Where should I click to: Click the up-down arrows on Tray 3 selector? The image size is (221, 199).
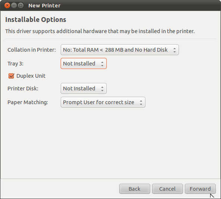(102, 64)
